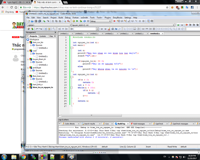Select the Build messages log tab
This screenshot has height=160, width=200.
click(139, 123)
